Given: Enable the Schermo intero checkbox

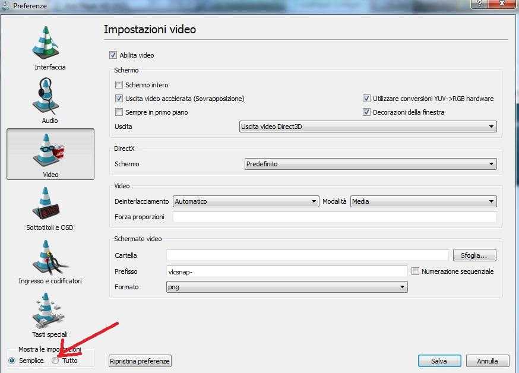Looking at the screenshot, I should (x=119, y=85).
